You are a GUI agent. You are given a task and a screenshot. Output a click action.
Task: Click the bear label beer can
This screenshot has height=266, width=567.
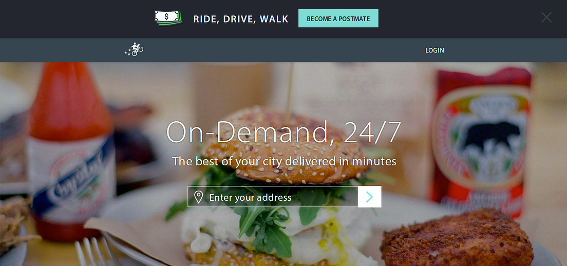[x=481, y=141]
